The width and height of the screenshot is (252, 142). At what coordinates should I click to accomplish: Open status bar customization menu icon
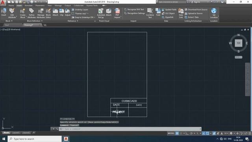click(250, 133)
